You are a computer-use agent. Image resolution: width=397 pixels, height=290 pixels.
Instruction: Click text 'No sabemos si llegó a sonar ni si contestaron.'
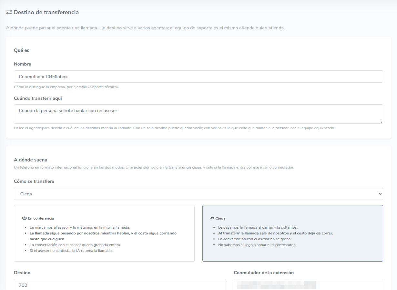coord(257,245)
